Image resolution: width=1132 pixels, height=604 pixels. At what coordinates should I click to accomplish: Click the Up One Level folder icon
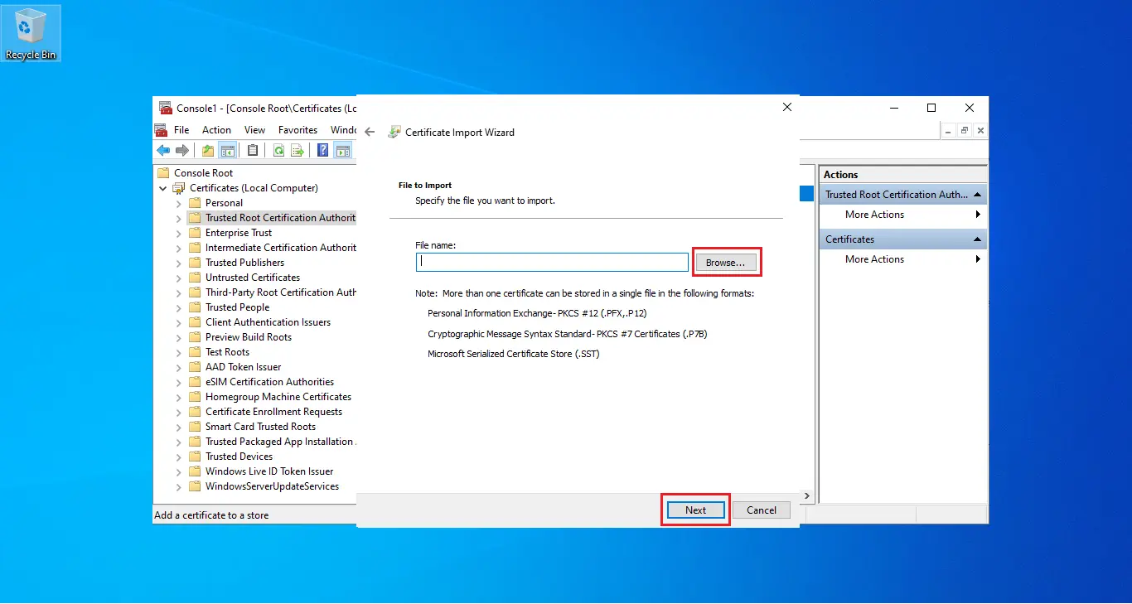coord(208,150)
